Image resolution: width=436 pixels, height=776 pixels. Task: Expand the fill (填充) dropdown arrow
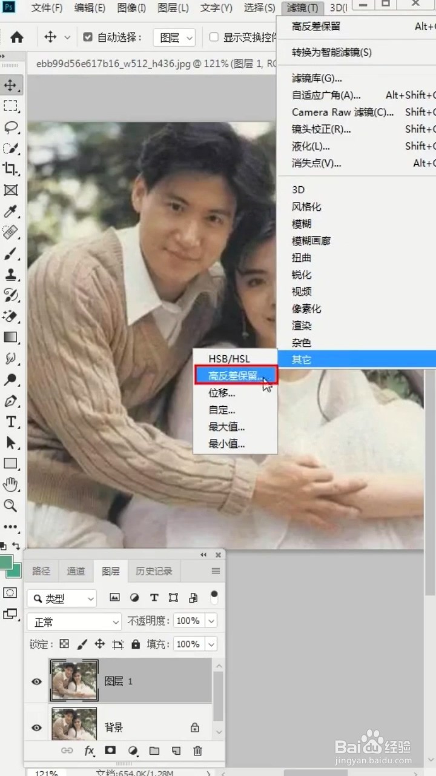[x=211, y=644]
